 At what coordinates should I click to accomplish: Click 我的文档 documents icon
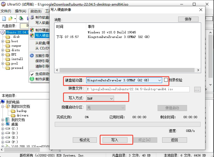tap(8, 120)
